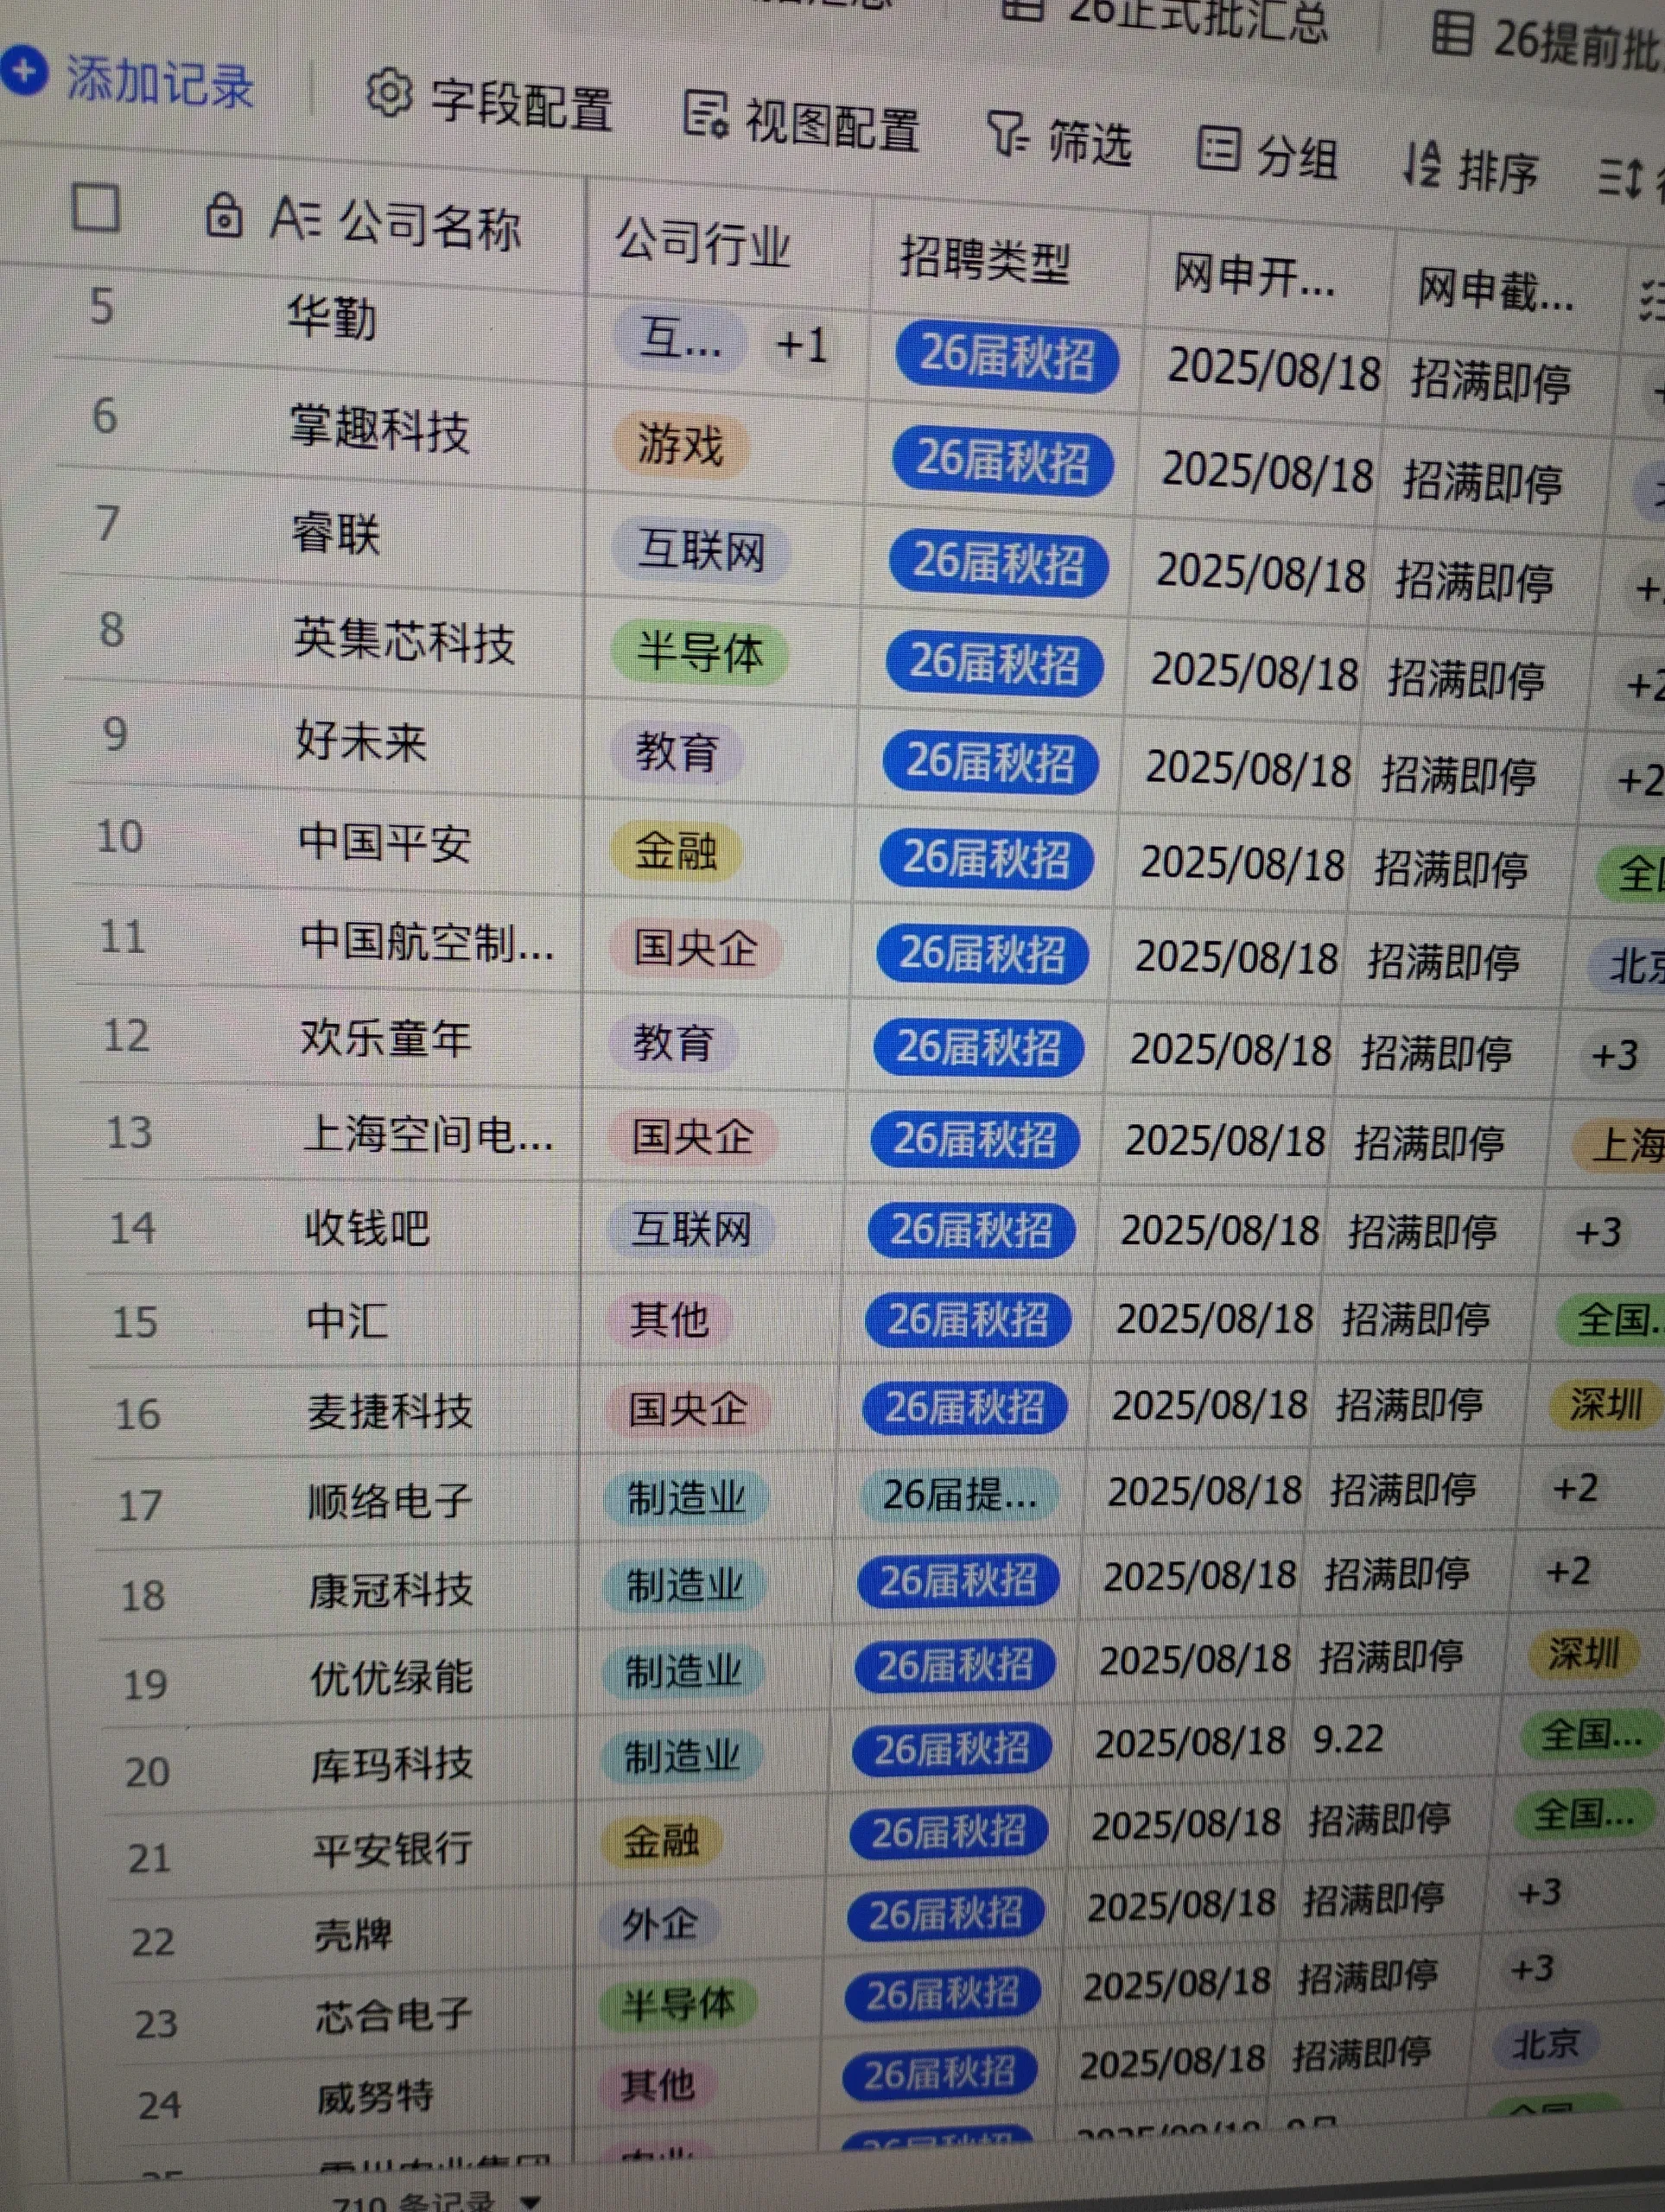The width and height of the screenshot is (1665, 2212).
Task: Click +2 location overflow in 顺络电子 row
Action: (1575, 1488)
